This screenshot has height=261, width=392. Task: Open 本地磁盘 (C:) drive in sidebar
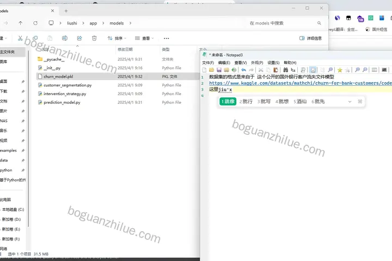13,209
